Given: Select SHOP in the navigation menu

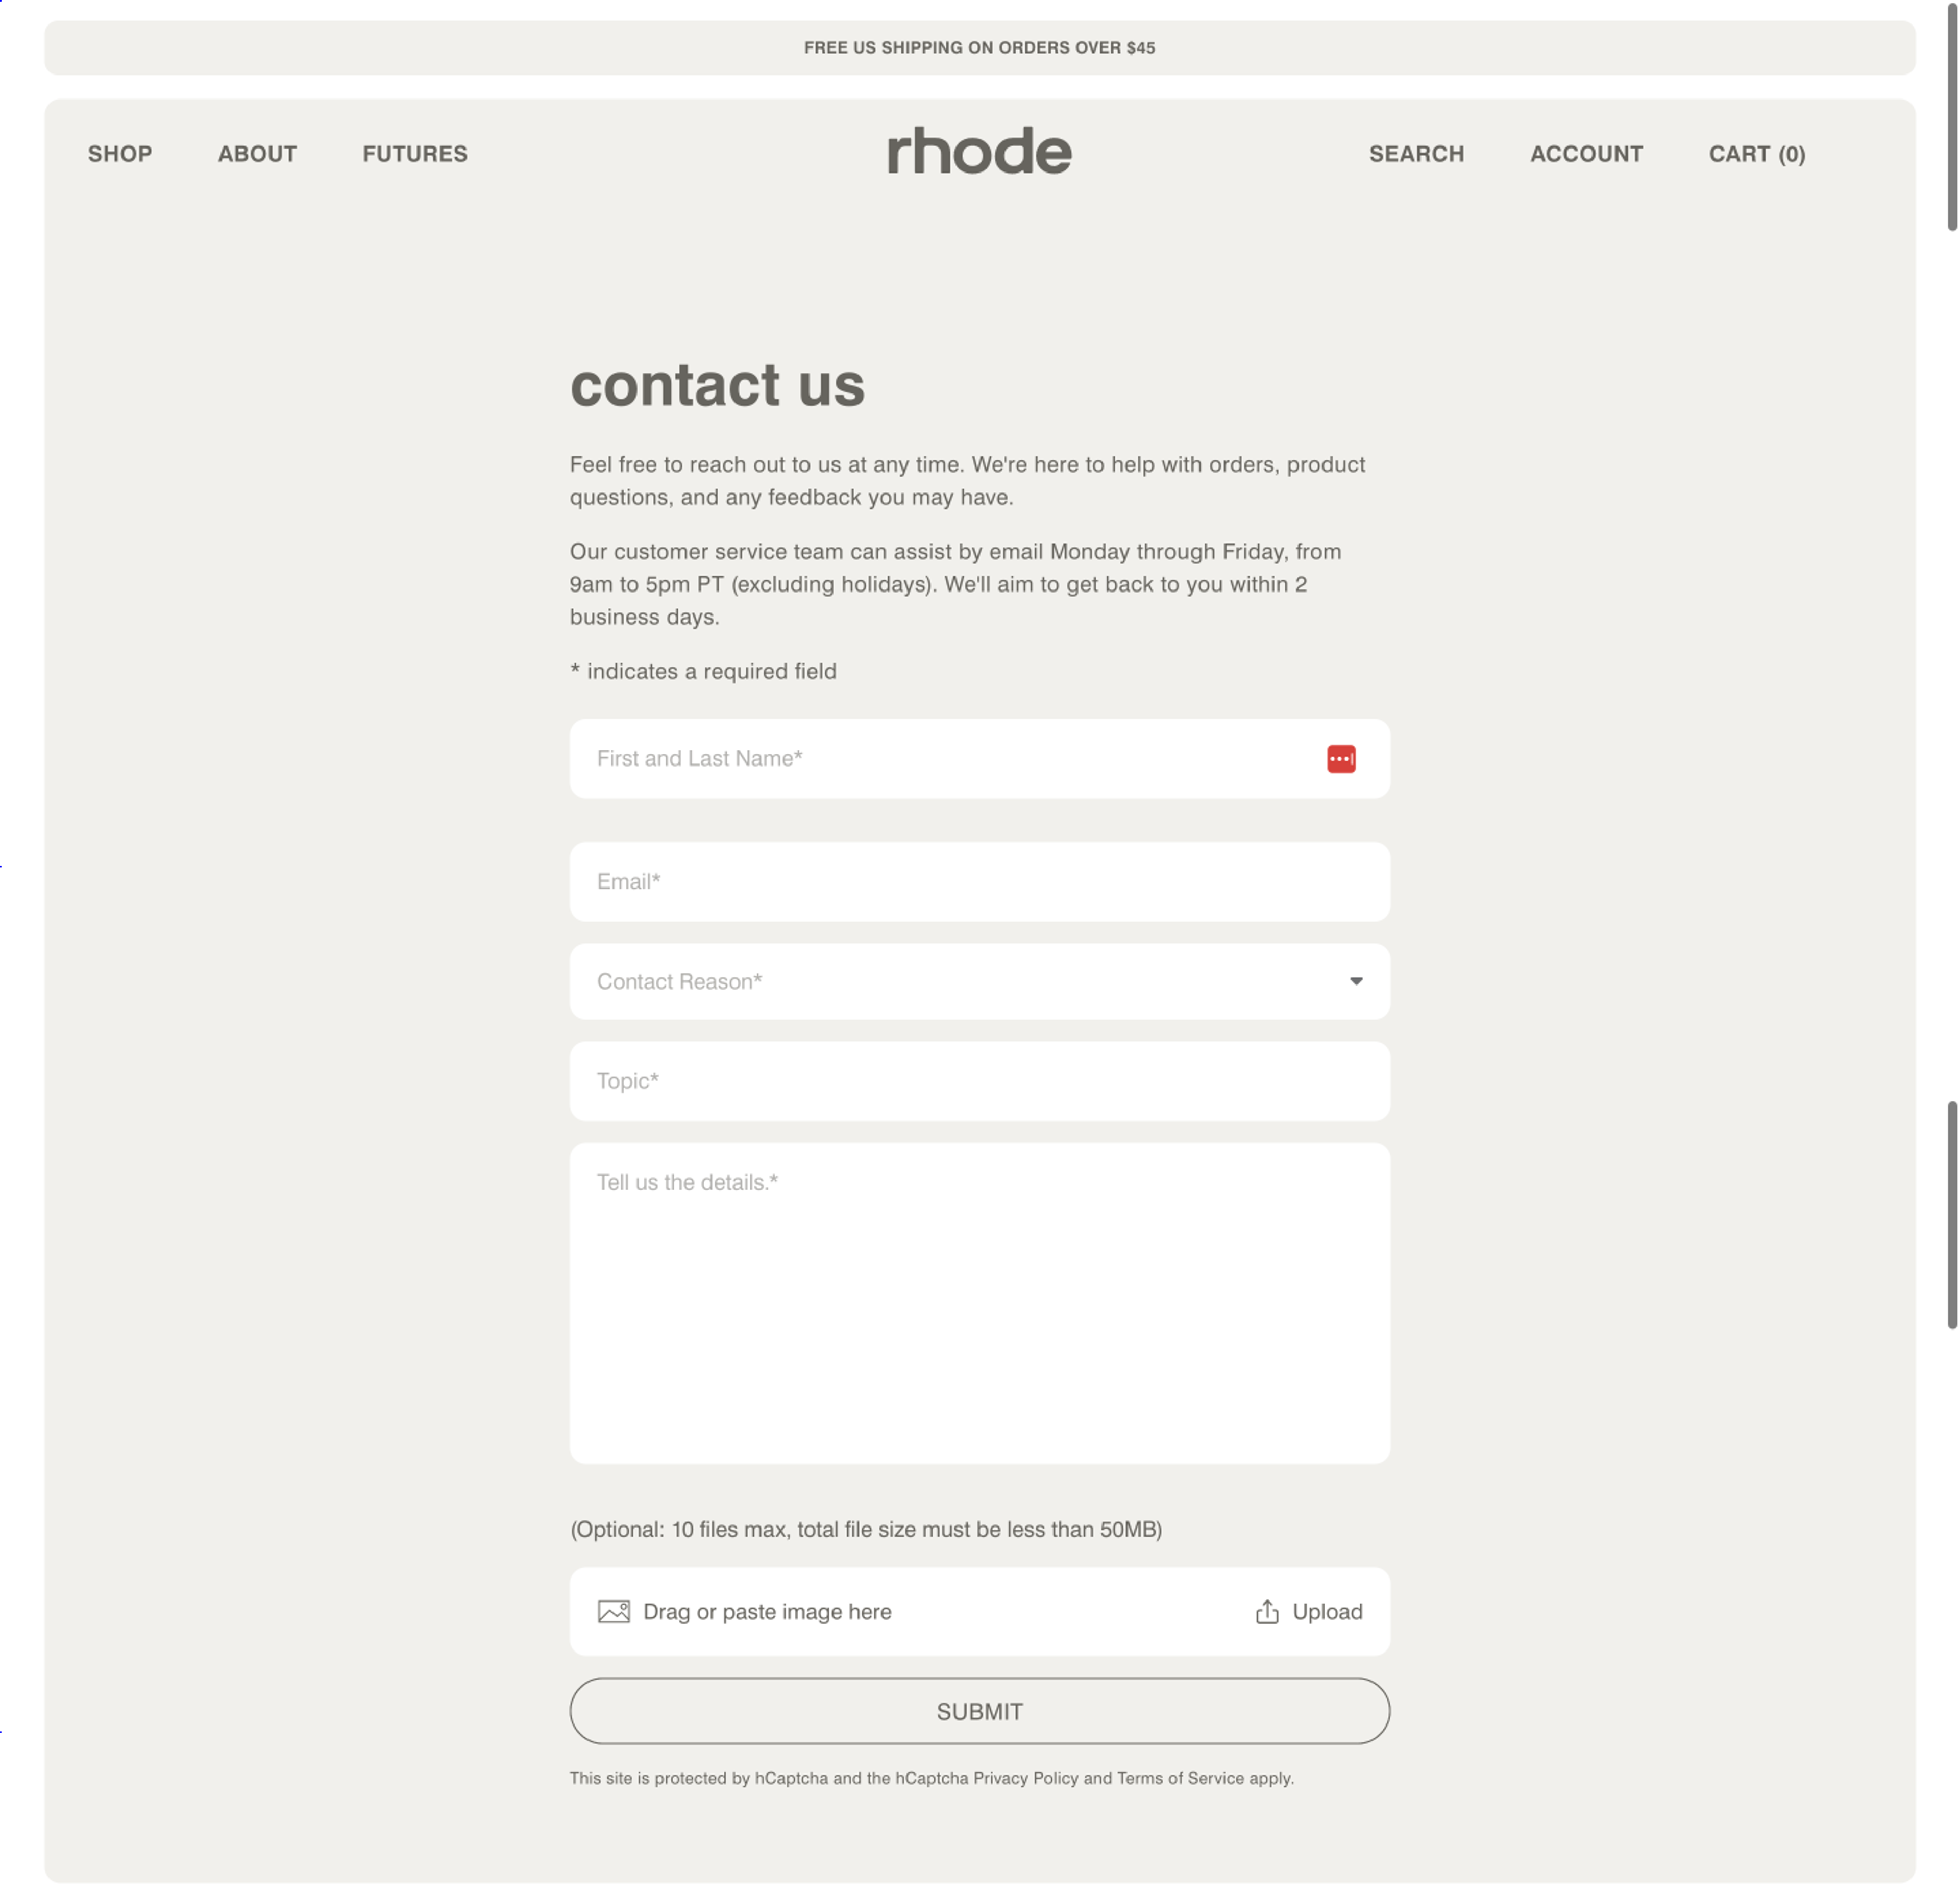Looking at the screenshot, I should click(x=119, y=154).
